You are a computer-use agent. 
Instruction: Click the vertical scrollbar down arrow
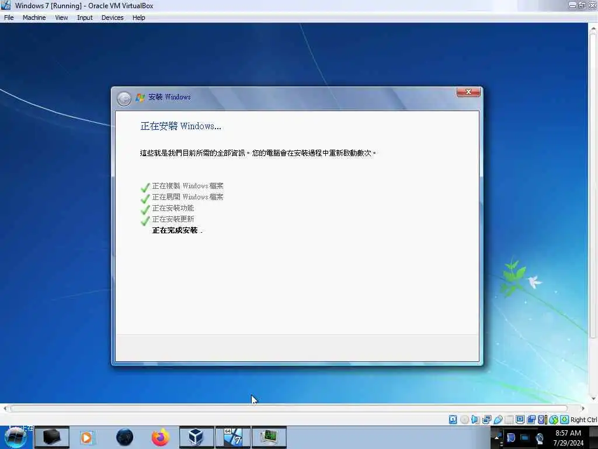pos(593,399)
